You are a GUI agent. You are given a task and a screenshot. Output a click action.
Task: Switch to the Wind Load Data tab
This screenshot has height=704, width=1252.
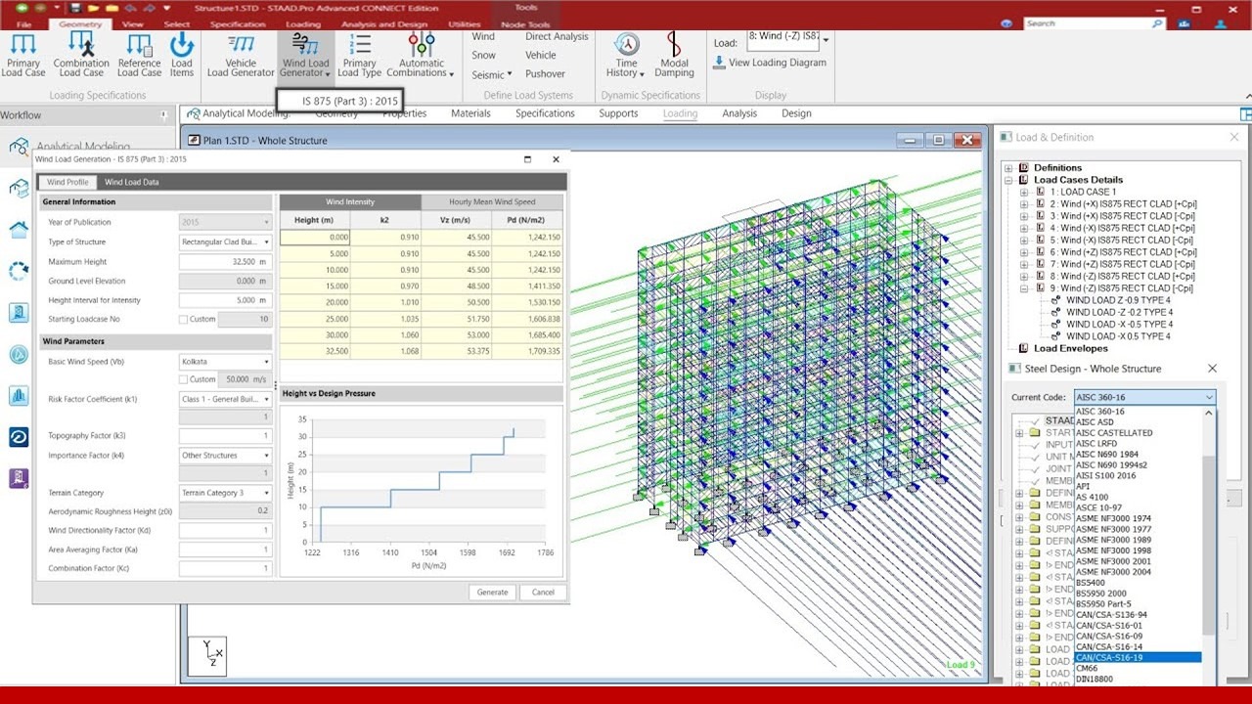point(132,182)
